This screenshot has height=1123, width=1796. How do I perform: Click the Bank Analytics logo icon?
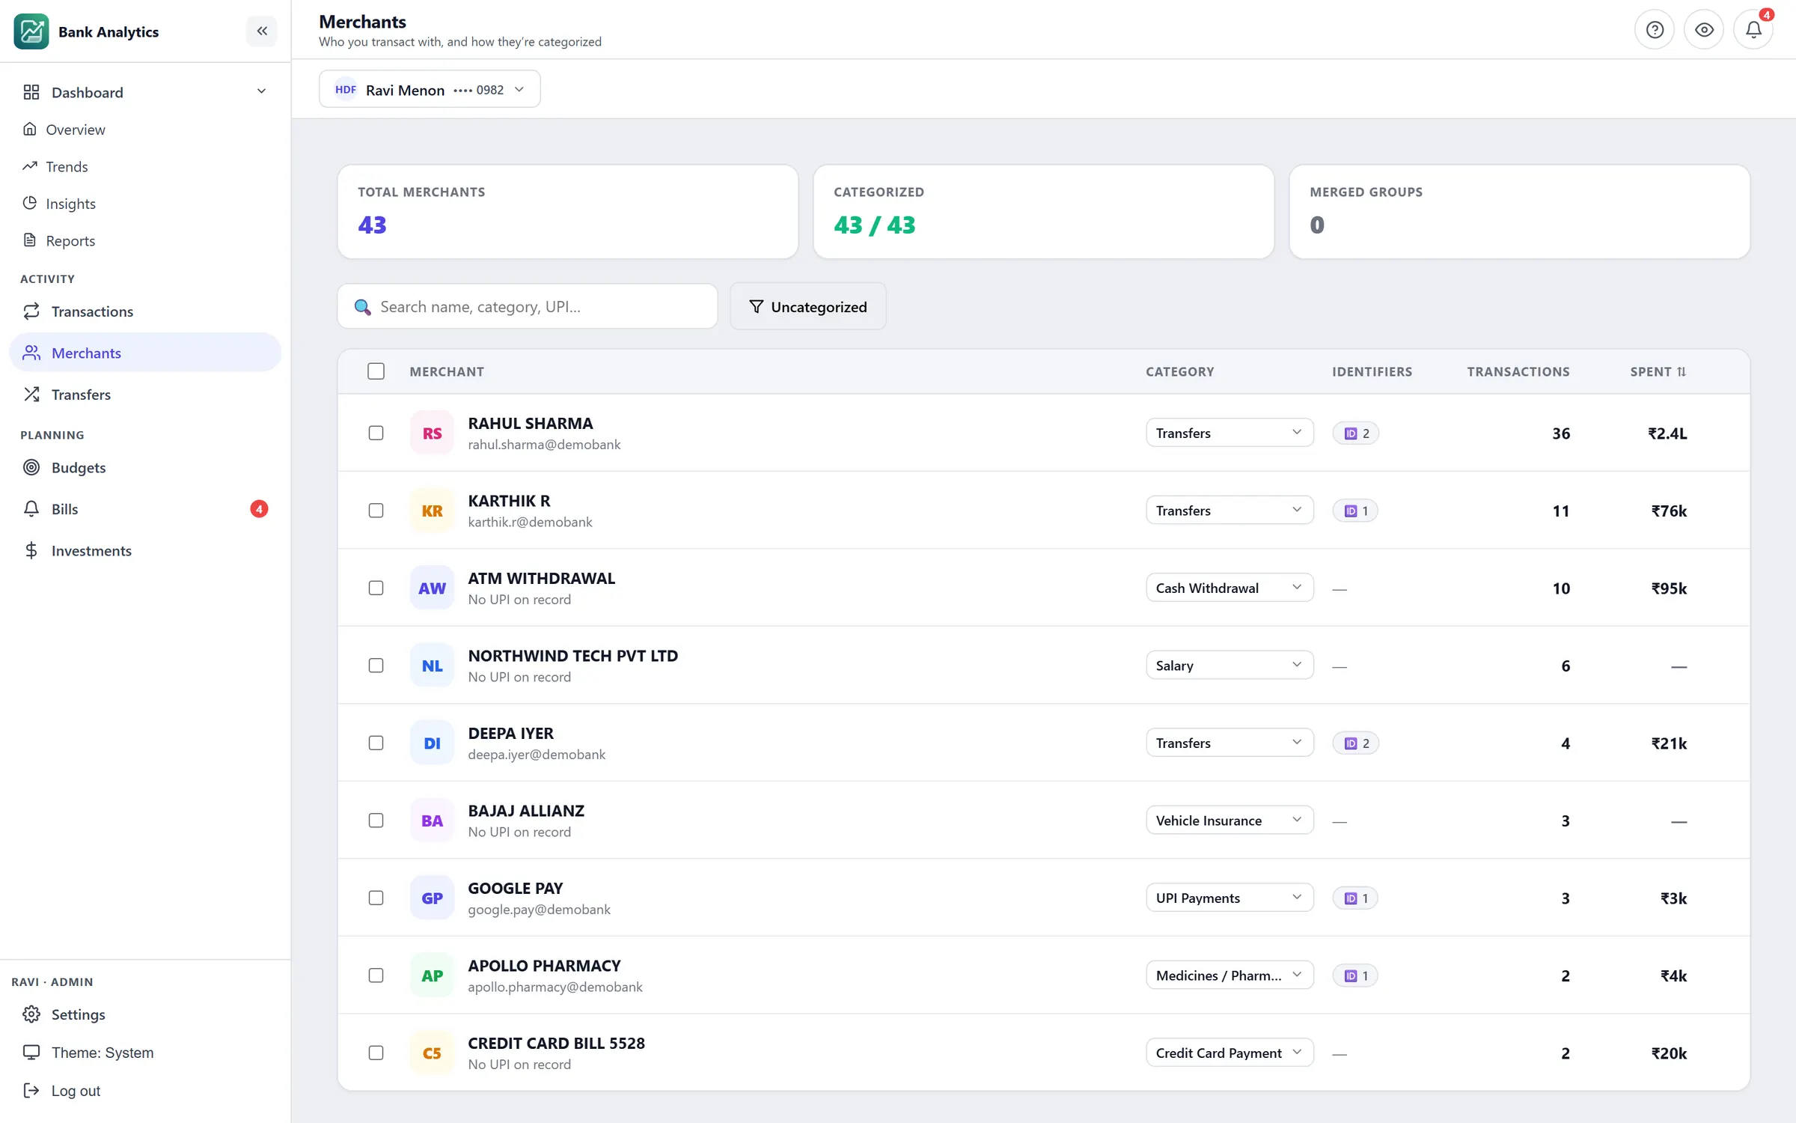(31, 31)
